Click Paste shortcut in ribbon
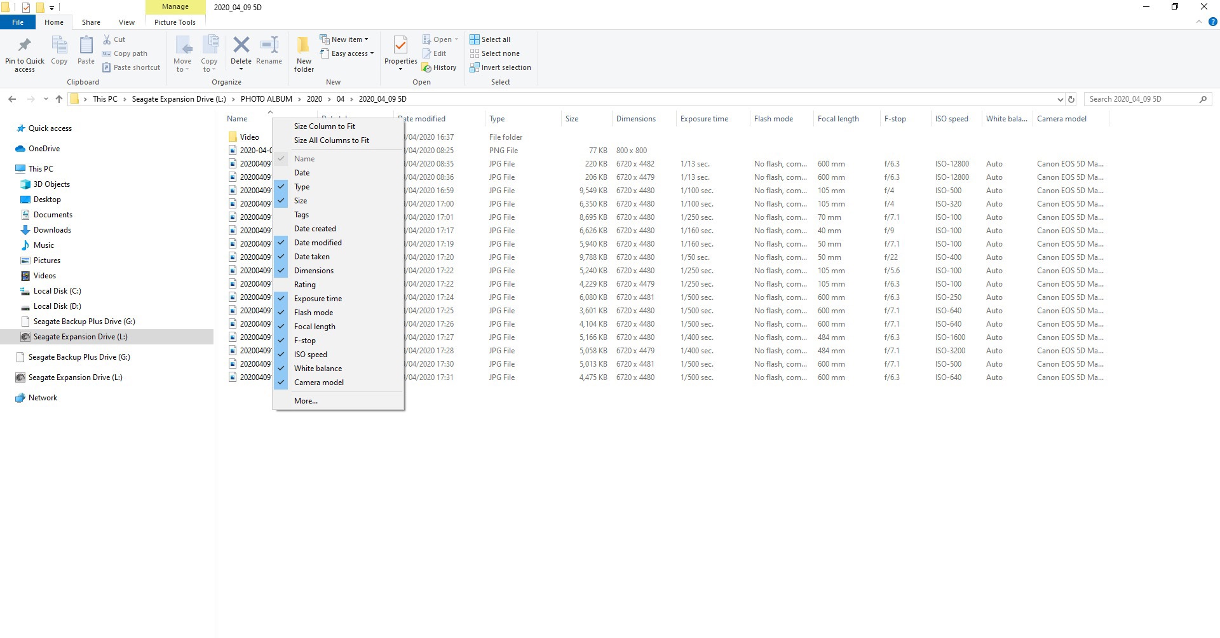The width and height of the screenshot is (1220, 638). coord(132,67)
